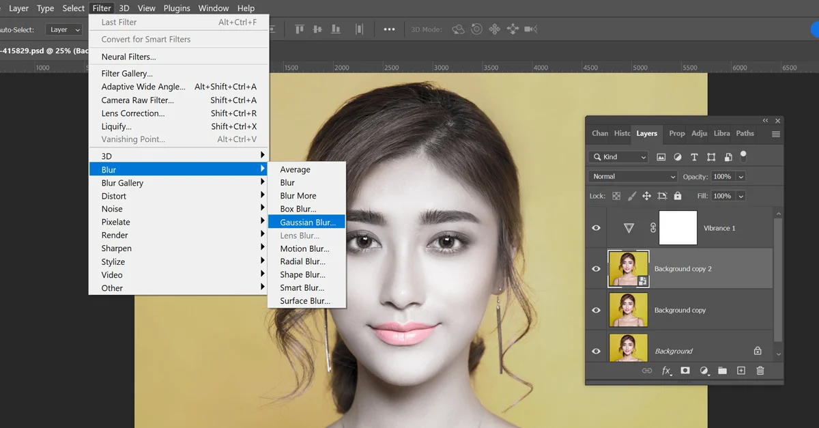This screenshot has height=428, width=819.
Task: Click lock image pixels brush icon
Action: pos(631,196)
